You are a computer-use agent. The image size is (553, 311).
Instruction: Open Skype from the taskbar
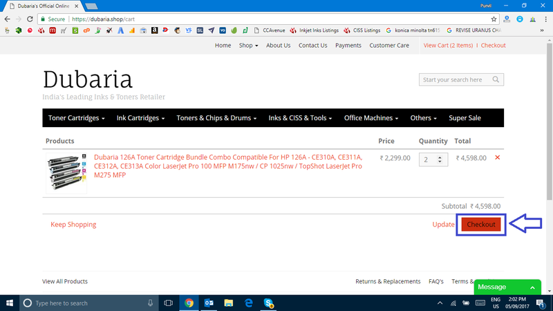pyautogui.click(x=268, y=303)
